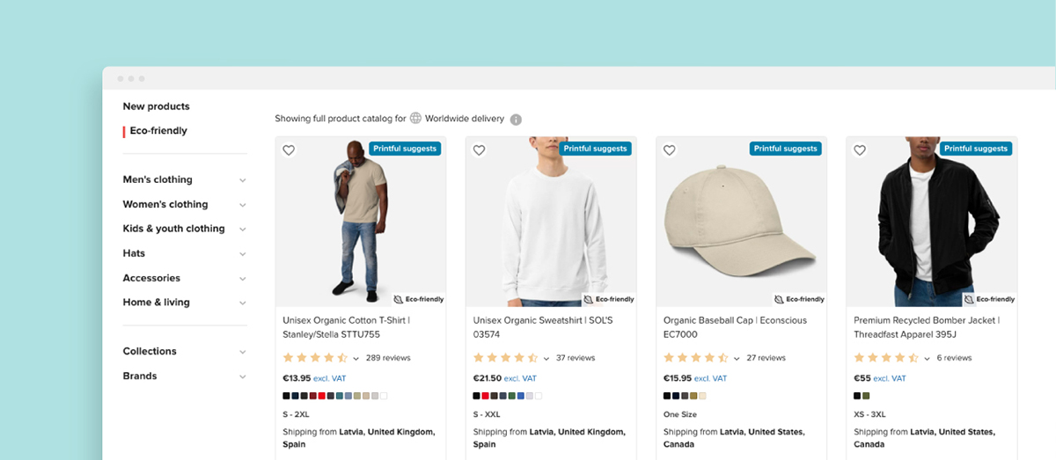Click star rating of the Organic Sweatshirt

point(505,358)
